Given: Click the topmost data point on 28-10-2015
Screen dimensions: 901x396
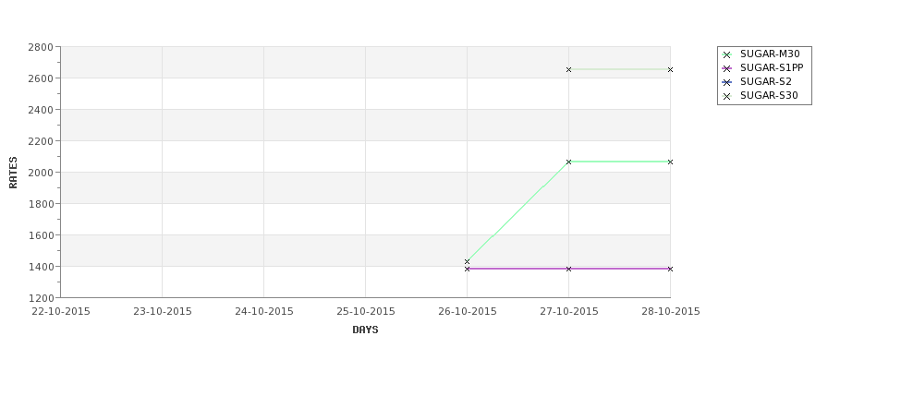Looking at the screenshot, I should tap(670, 69).
